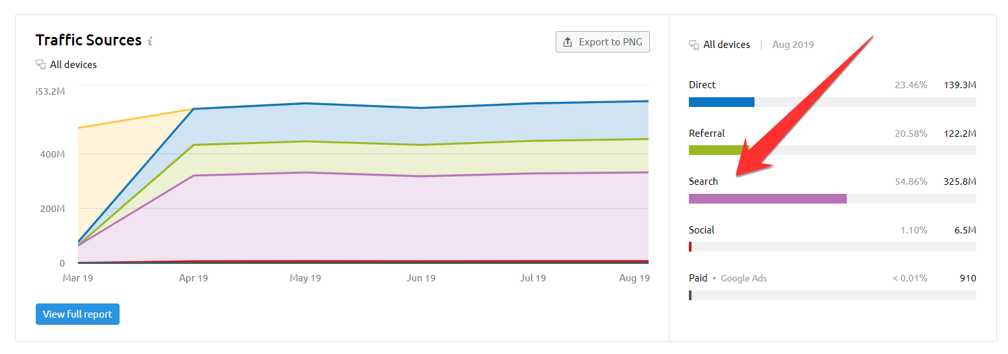Export the chart to PNG

click(x=602, y=42)
